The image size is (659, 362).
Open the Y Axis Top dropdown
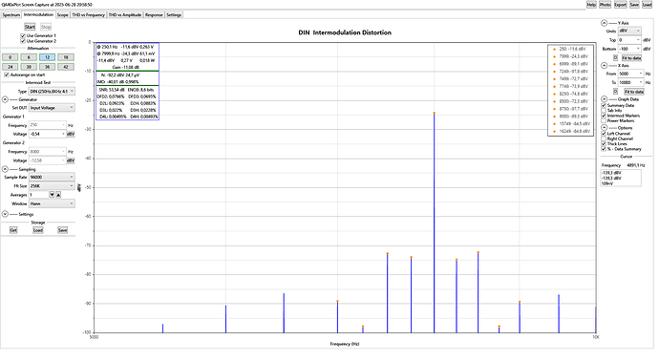pyautogui.click(x=629, y=40)
